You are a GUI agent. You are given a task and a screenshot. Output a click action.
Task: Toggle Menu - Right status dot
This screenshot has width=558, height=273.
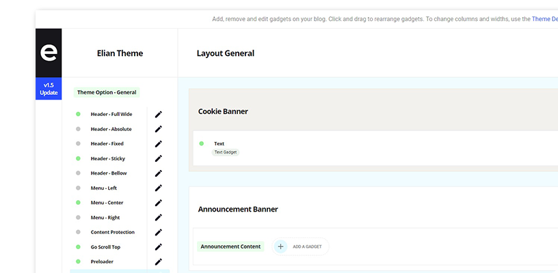tap(78, 217)
